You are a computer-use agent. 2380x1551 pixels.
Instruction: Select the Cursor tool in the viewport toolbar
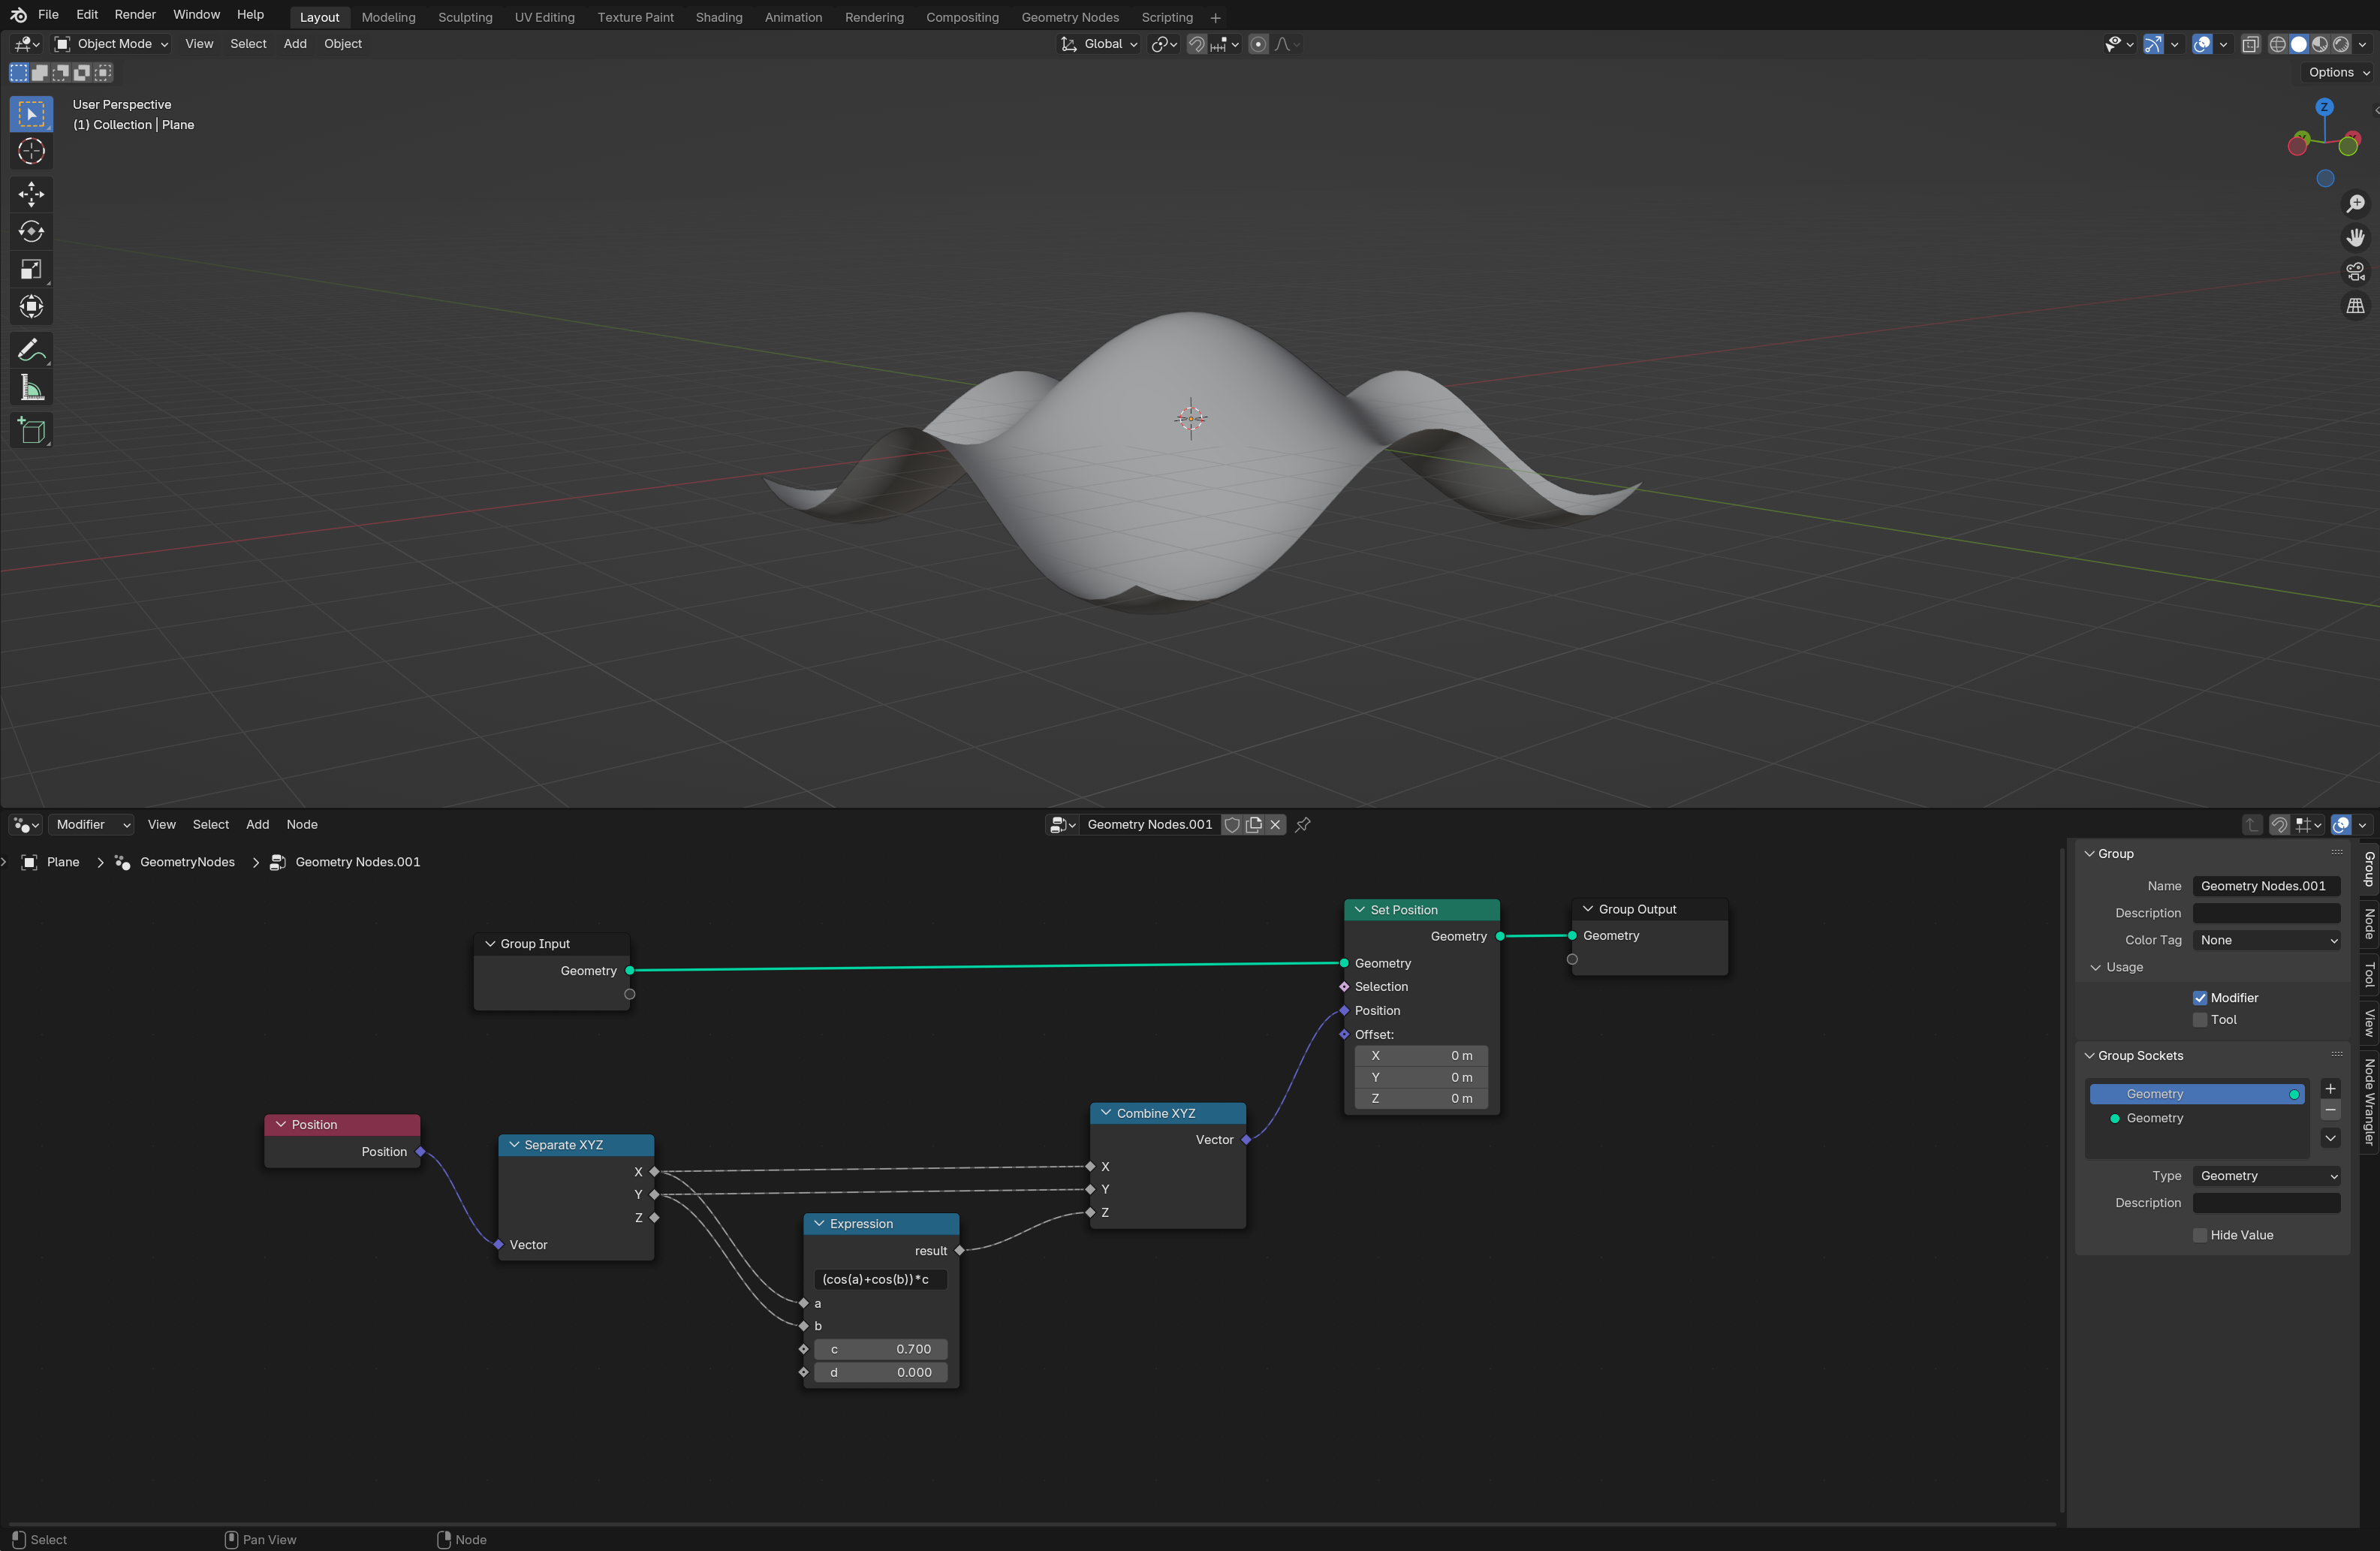tap(31, 151)
